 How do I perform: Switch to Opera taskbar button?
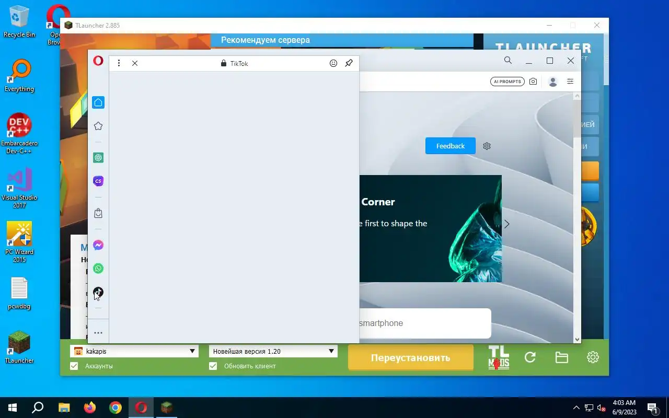point(141,408)
